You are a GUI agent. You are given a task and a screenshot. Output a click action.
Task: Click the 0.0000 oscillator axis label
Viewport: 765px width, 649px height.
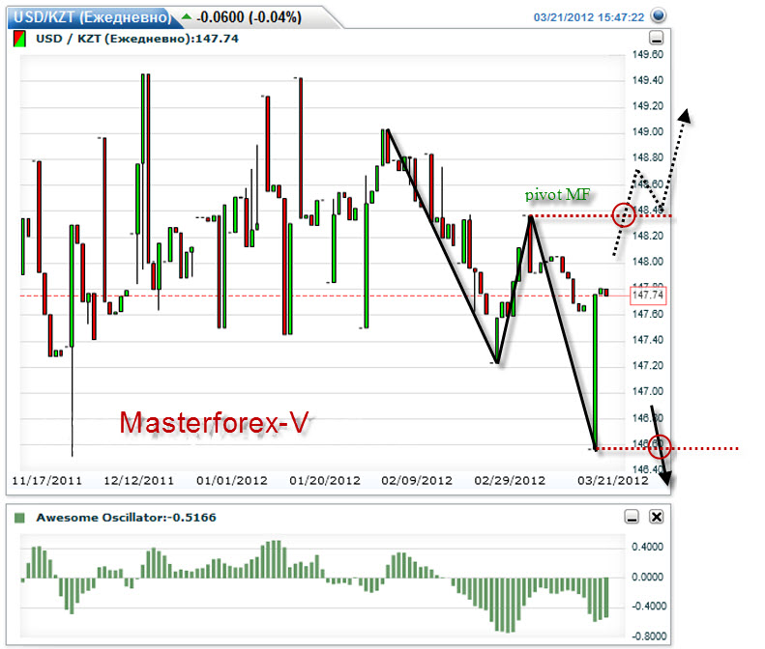647,577
